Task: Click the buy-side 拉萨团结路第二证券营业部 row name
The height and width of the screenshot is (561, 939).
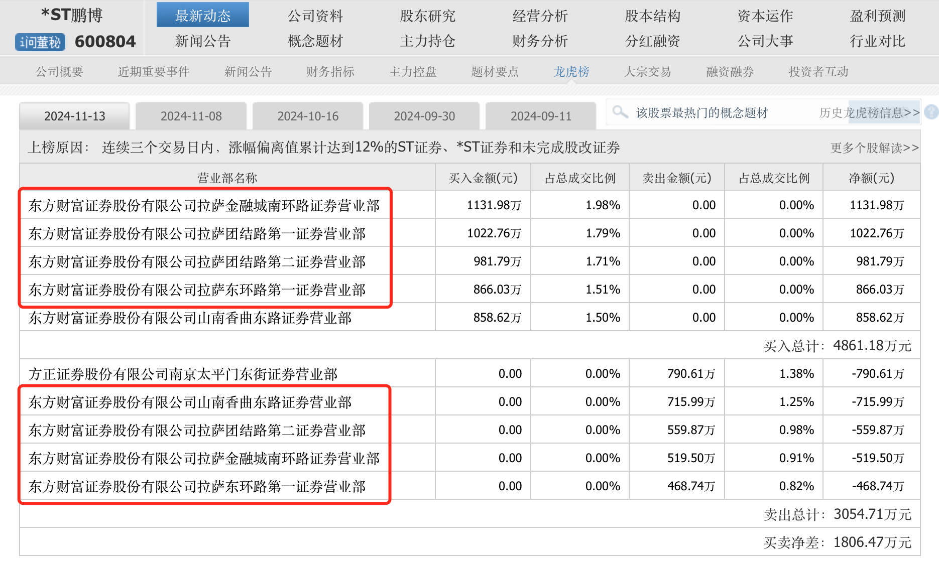Action: coord(197,261)
